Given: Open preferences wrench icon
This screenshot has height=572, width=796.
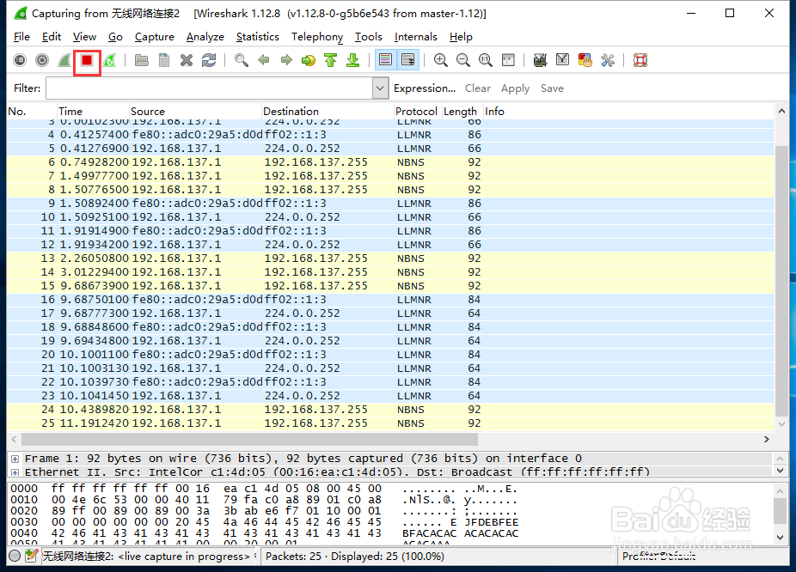Looking at the screenshot, I should 608,60.
